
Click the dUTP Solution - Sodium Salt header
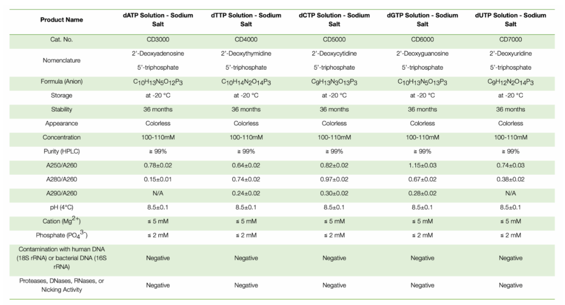(510, 20)
